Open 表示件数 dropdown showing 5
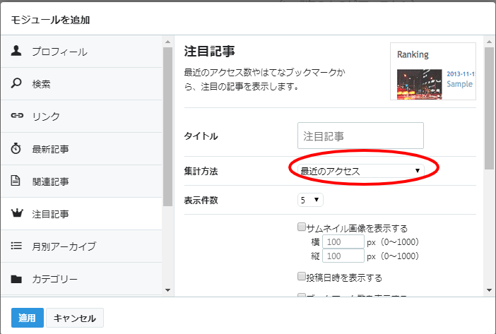The width and height of the screenshot is (496, 334). (x=310, y=200)
